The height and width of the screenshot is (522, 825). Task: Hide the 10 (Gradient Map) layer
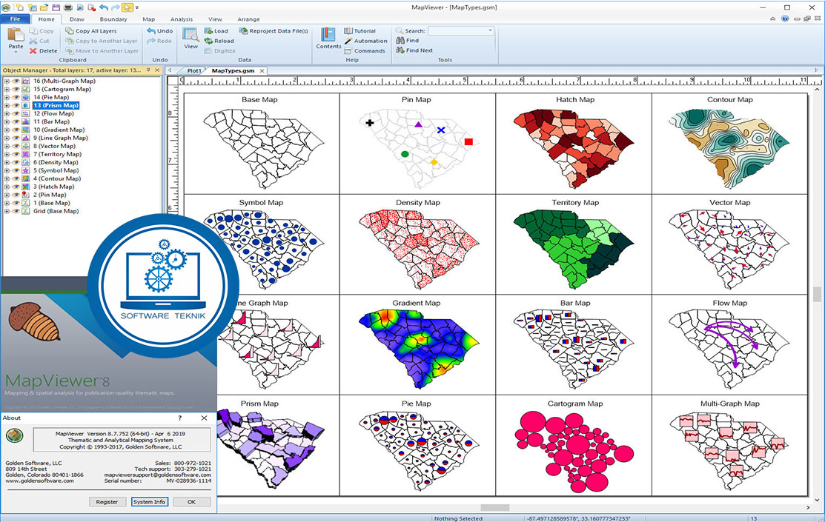pyautogui.click(x=16, y=130)
